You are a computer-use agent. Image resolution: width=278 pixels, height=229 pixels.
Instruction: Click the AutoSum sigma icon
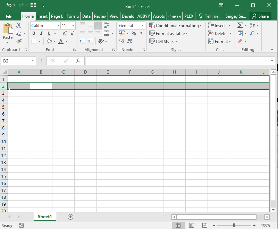[240, 25]
